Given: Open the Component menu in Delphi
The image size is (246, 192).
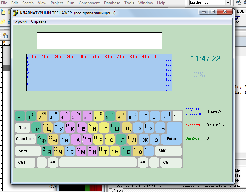Looking at the screenshot, I should point(89,3).
